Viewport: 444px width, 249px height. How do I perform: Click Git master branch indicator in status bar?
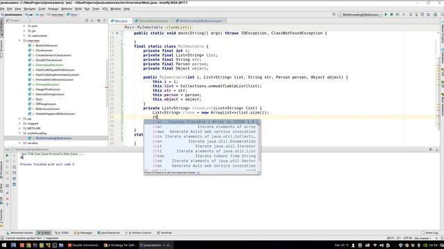click(x=422, y=238)
